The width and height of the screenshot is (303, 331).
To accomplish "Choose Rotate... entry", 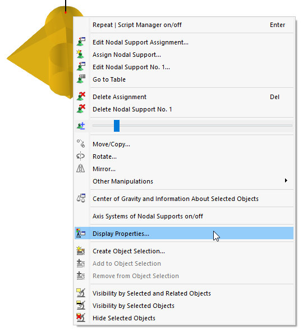I will pyautogui.click(x=184, y=156).
